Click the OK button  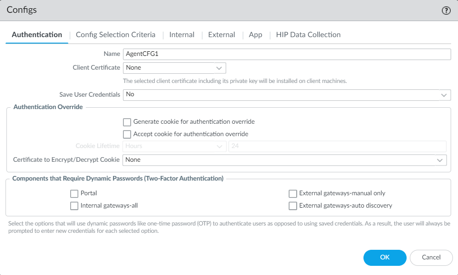pos(385,258)
